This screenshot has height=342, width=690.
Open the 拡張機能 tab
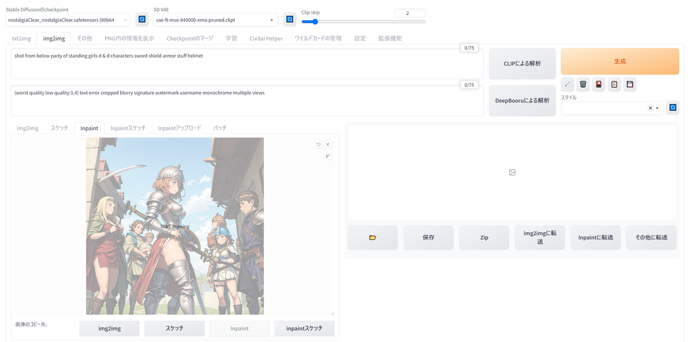pyautogui.click(x=390, y=38)
